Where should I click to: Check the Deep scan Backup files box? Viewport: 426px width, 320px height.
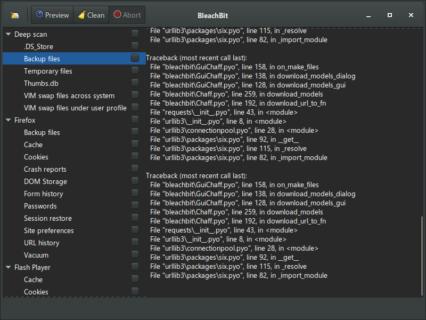[135, 58]
